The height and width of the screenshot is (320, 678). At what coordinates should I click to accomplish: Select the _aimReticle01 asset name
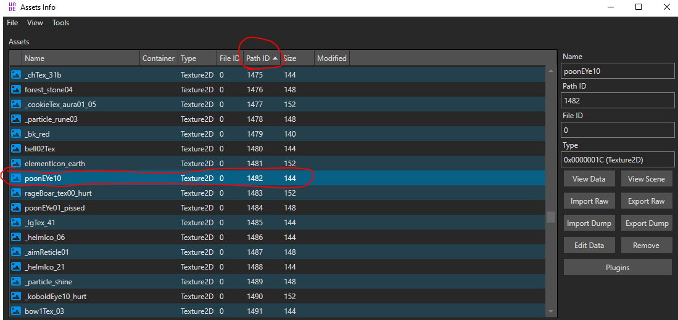point(47,252)
